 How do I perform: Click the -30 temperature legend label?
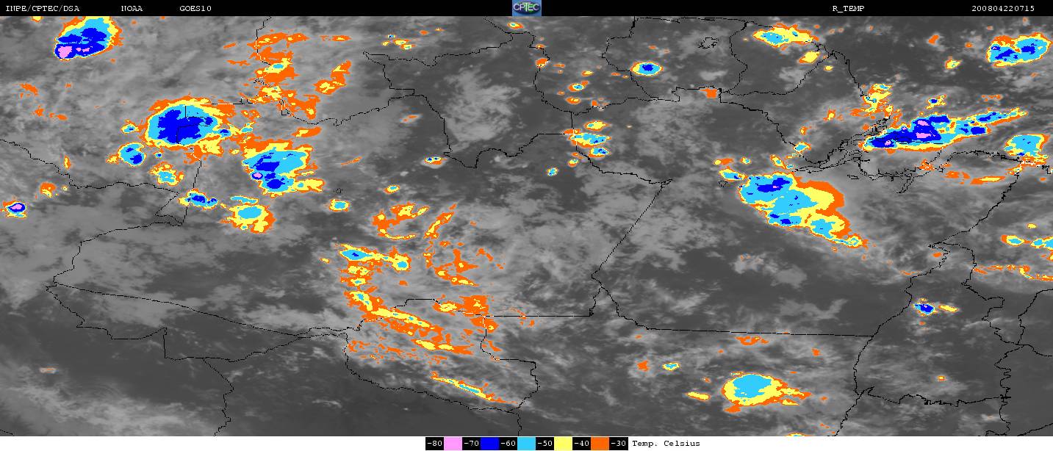click(x=619, y=444)
